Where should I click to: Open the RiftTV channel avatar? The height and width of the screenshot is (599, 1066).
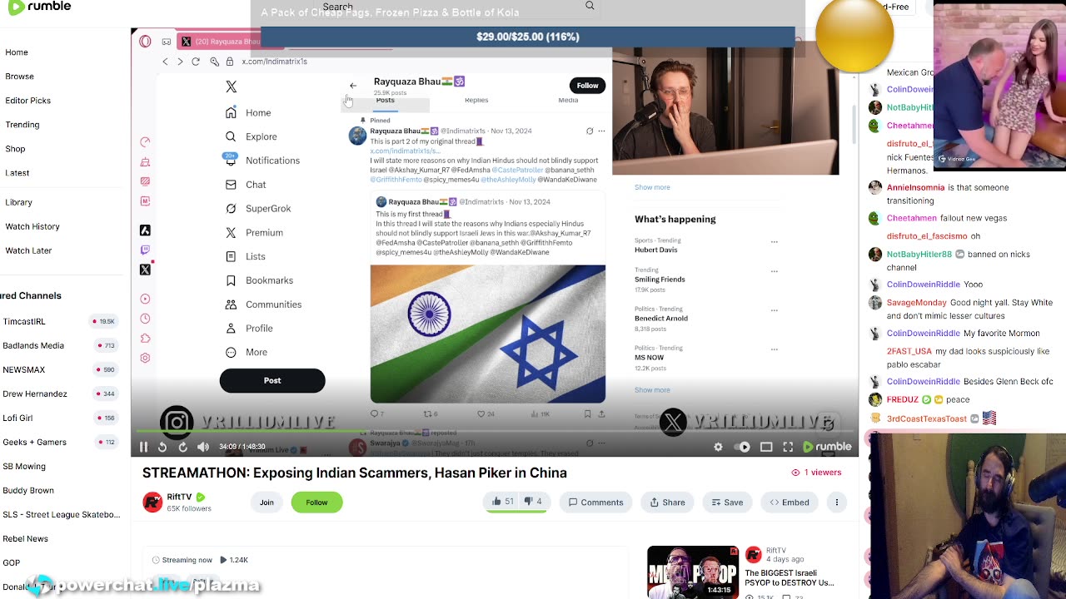click(152, 502)
